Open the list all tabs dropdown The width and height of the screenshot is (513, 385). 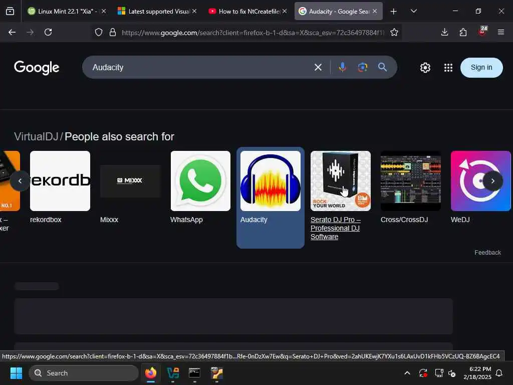point(413,11)
